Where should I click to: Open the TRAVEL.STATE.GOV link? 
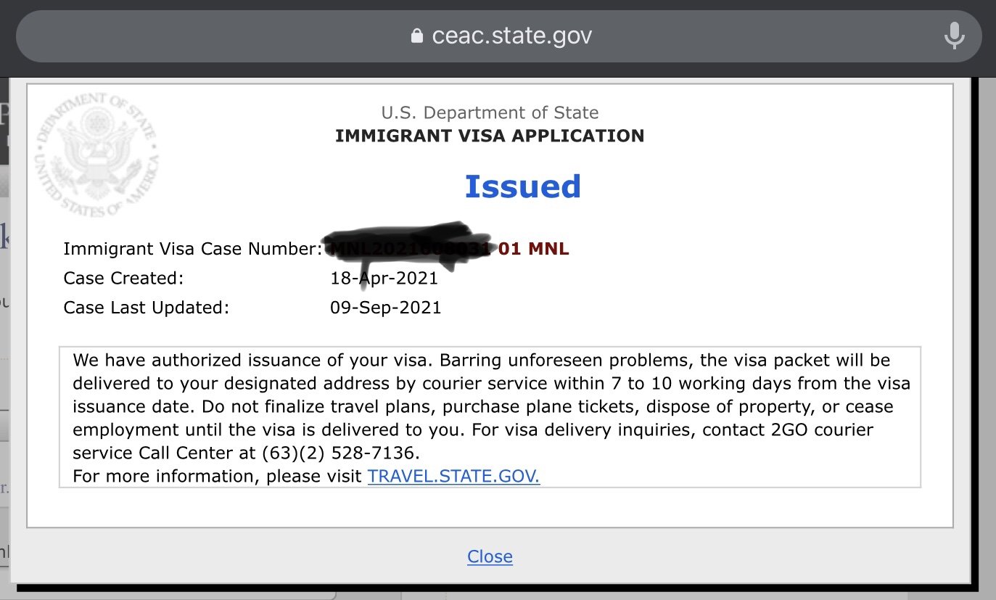pos(453,477)
